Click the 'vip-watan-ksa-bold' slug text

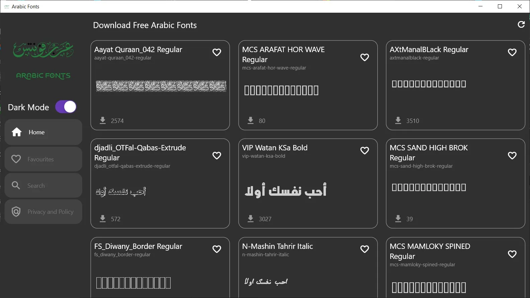pyautogui.click(x=264, y=156)
